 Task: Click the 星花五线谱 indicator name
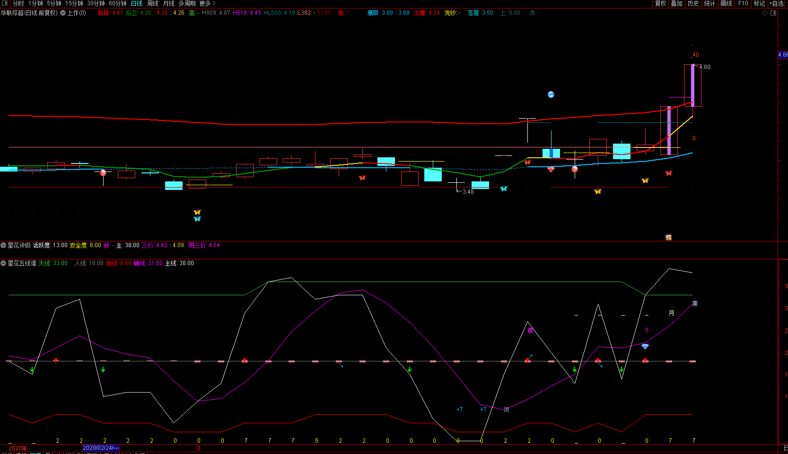22,263
